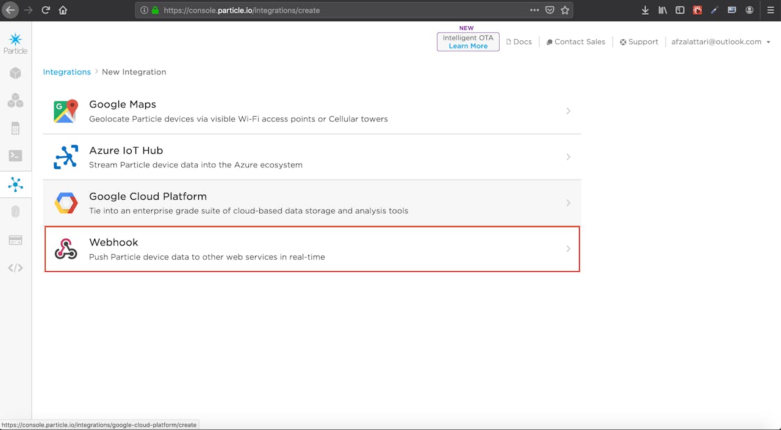
Task: Select the Azure IoT Hub title
Action: pyautogui.click(x=126, y=150)
